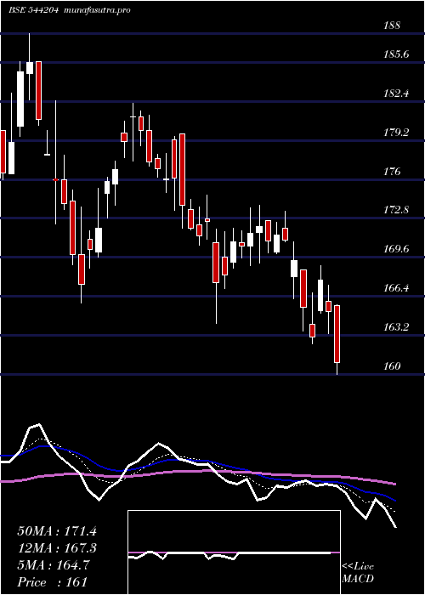Select the 179.2 price level label
Image resolution: width=425 pixels, height=595 pixels.
pos(396,133)
